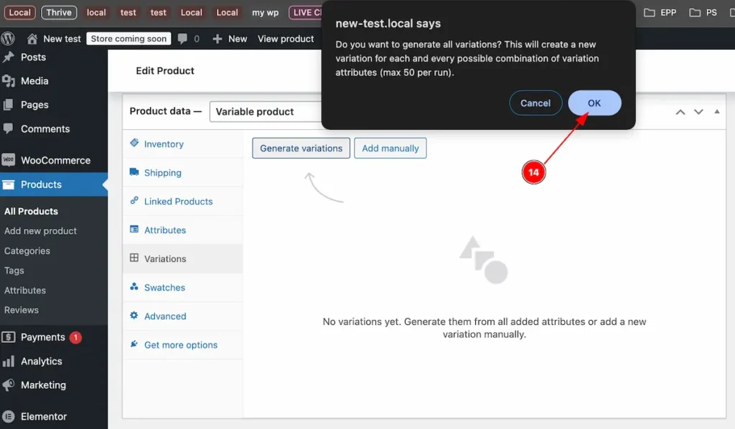Click the Inventory tag icon
The height and width of the screenshot is (429, 735).
134,143
